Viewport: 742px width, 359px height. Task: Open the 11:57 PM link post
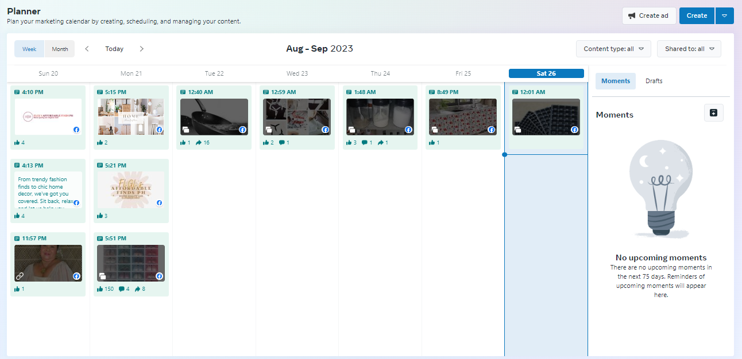[48, 263]
